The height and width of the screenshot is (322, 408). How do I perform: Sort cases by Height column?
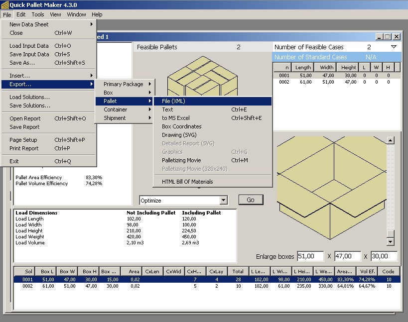(x=347, y=68)
